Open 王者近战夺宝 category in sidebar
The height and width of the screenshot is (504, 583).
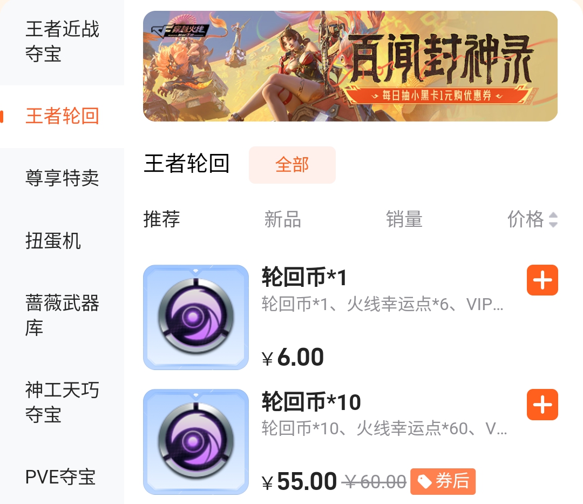pyautogui.click(x=62, y=41)
